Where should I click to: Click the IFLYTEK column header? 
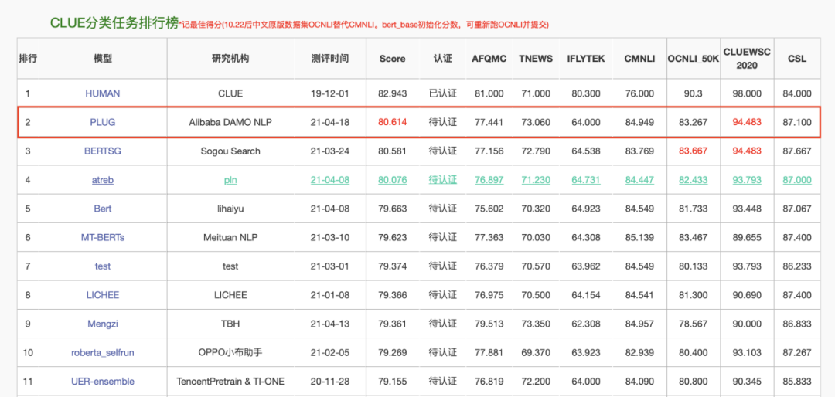[x=586, y=59]
